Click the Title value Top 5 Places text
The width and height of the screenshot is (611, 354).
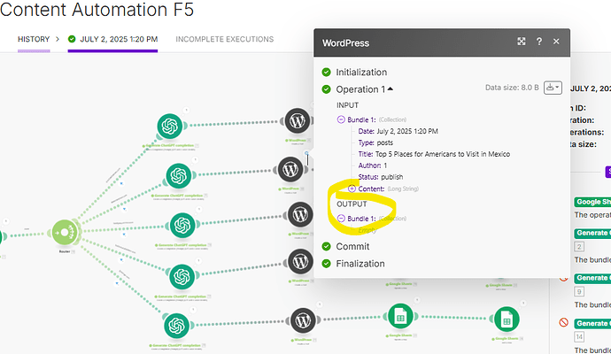point(443,154)
